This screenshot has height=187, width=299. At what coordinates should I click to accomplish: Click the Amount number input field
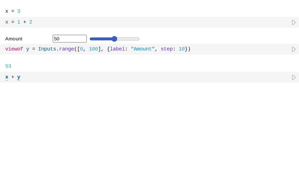point(70,39)
